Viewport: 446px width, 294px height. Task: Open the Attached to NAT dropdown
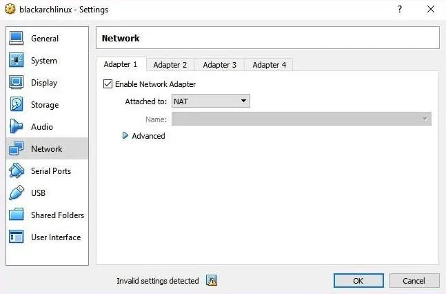211,101
